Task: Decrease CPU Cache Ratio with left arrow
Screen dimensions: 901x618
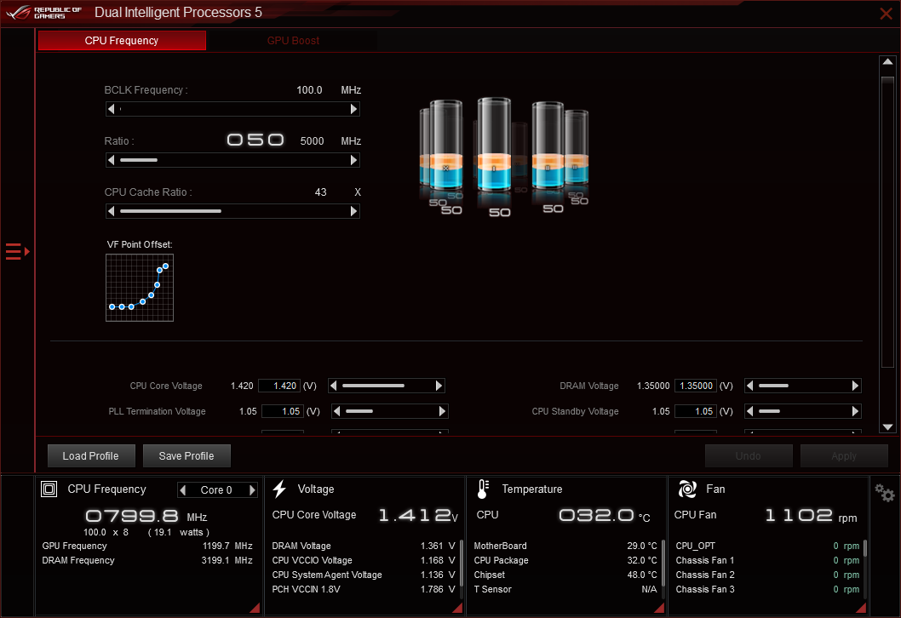Action: point(111,211)
